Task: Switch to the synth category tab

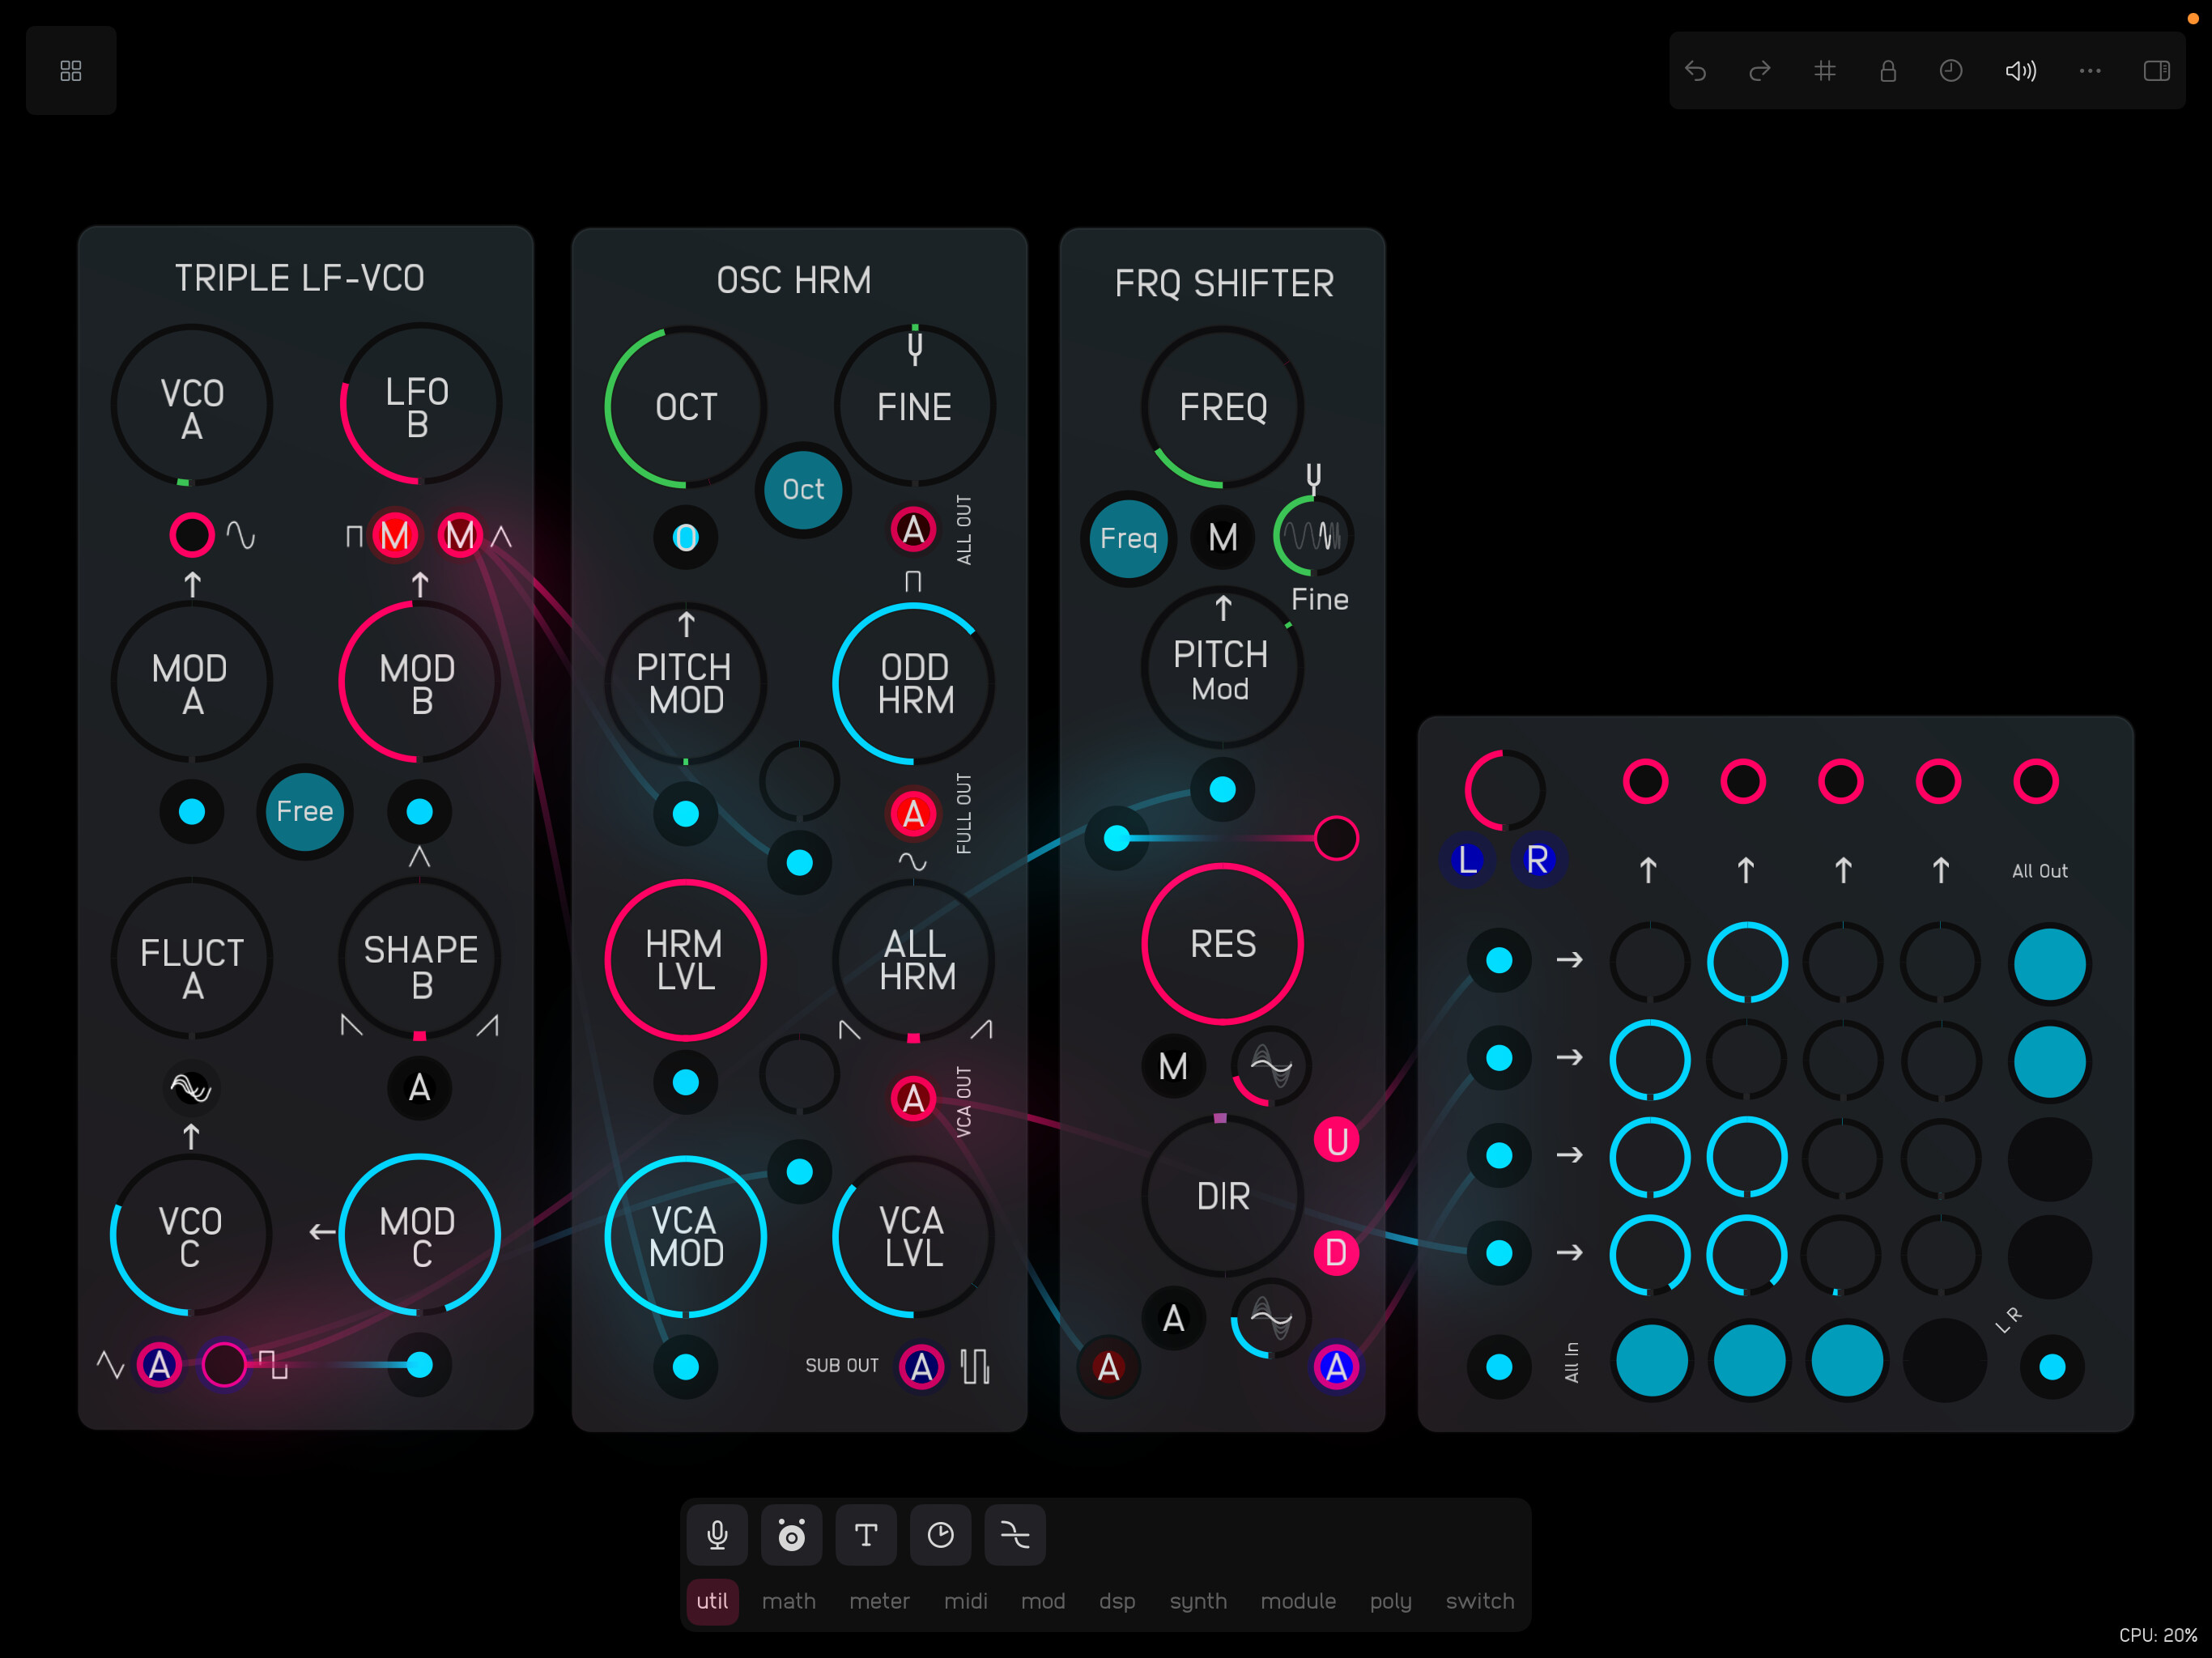Action: [1197, 1601]
